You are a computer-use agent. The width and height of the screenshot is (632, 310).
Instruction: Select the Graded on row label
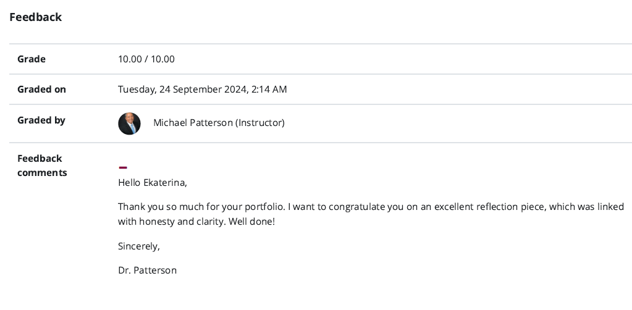pos(41,90)
